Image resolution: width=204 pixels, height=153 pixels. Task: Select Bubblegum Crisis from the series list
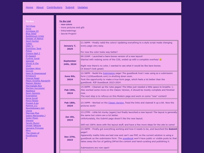pos(35,36)
